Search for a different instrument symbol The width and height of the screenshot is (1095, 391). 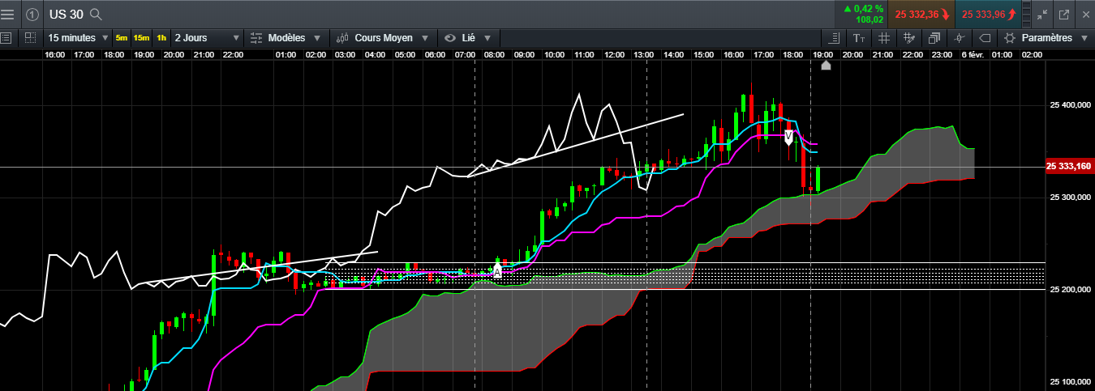pyautogui.click(x=96, y=14)
